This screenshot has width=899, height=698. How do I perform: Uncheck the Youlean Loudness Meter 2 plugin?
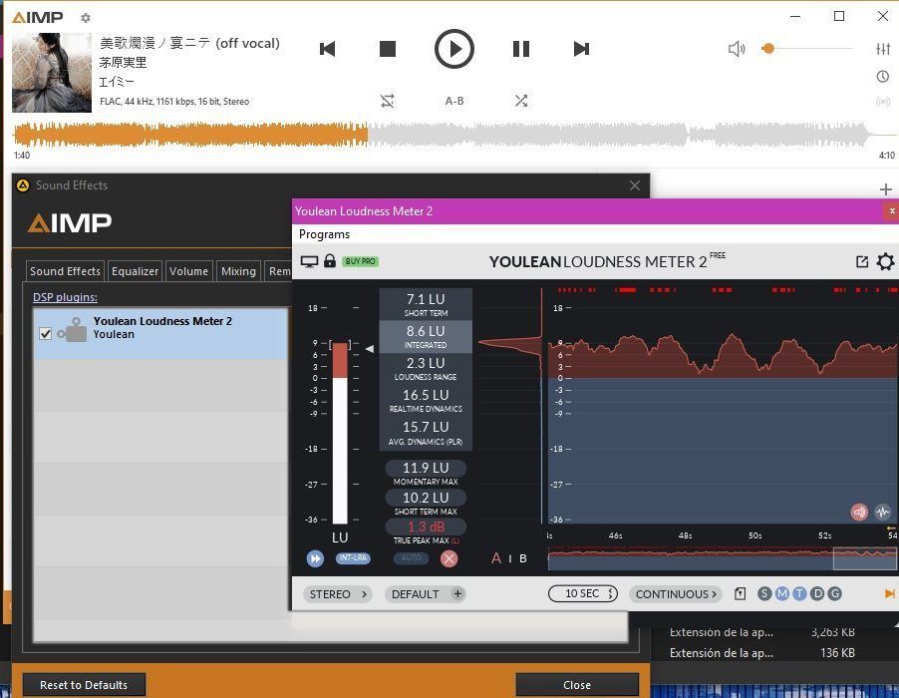click(x=45, y=334)
